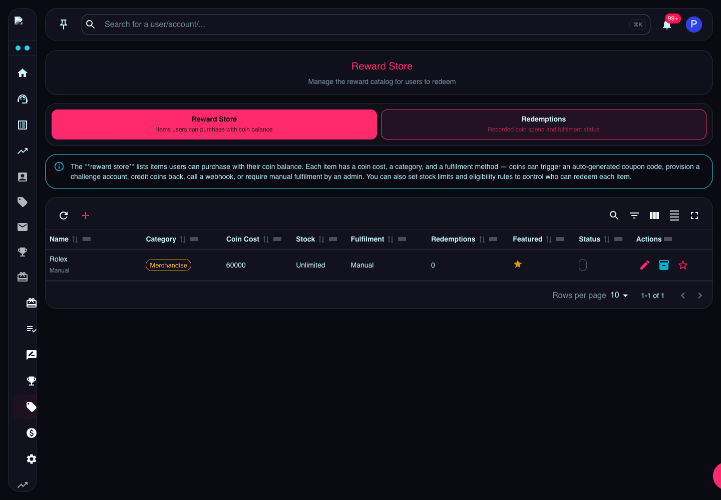This screenshot has height=500, width=721.
Task: Open the list view sidebar icon
Action: (x=23, y=125)
